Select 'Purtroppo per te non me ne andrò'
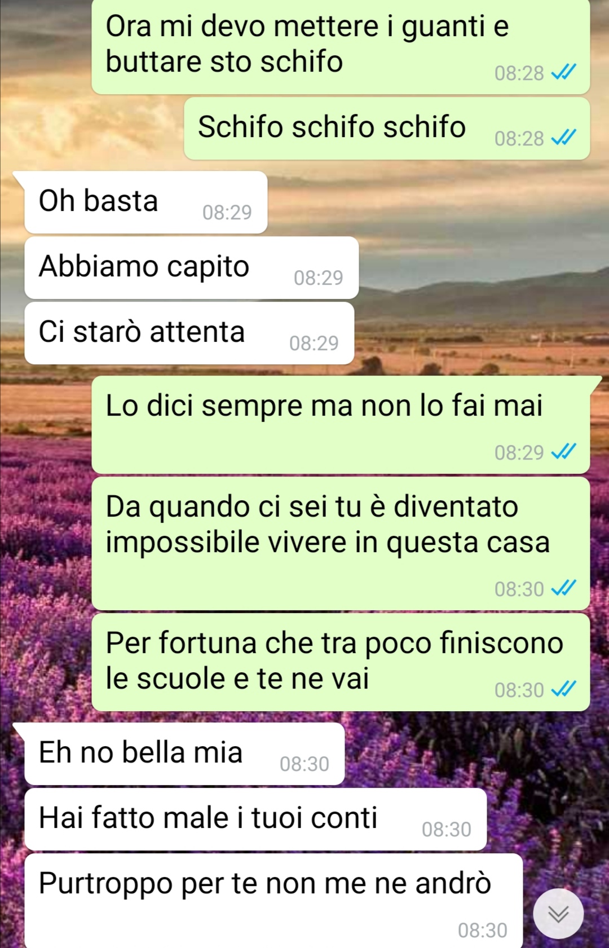609x948 pixels. tap(273, 901)
